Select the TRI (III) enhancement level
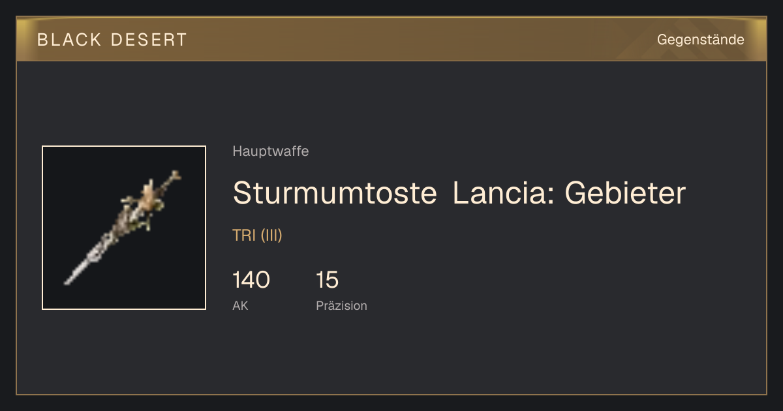783x411 pixels. [257, 236]
